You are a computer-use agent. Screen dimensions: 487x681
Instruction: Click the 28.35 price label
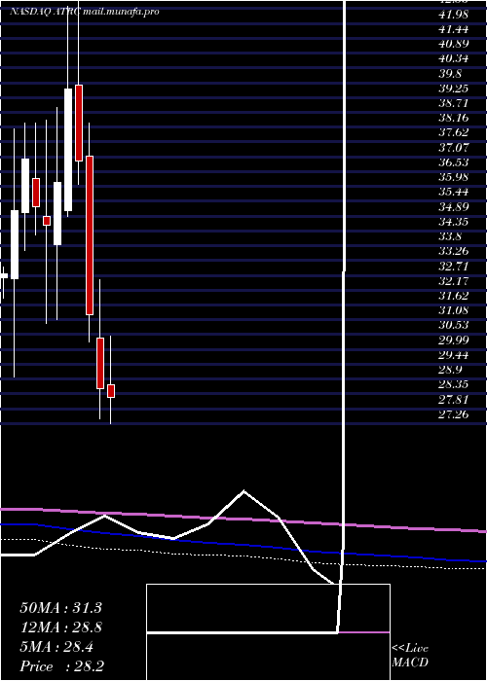(454, 385)
